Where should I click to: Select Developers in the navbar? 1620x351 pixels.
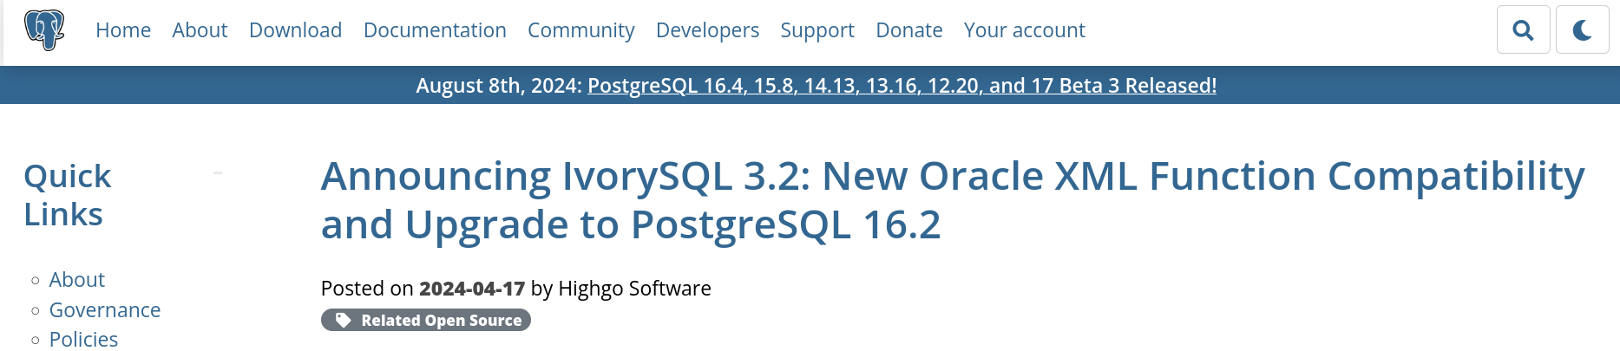(707, 30)
